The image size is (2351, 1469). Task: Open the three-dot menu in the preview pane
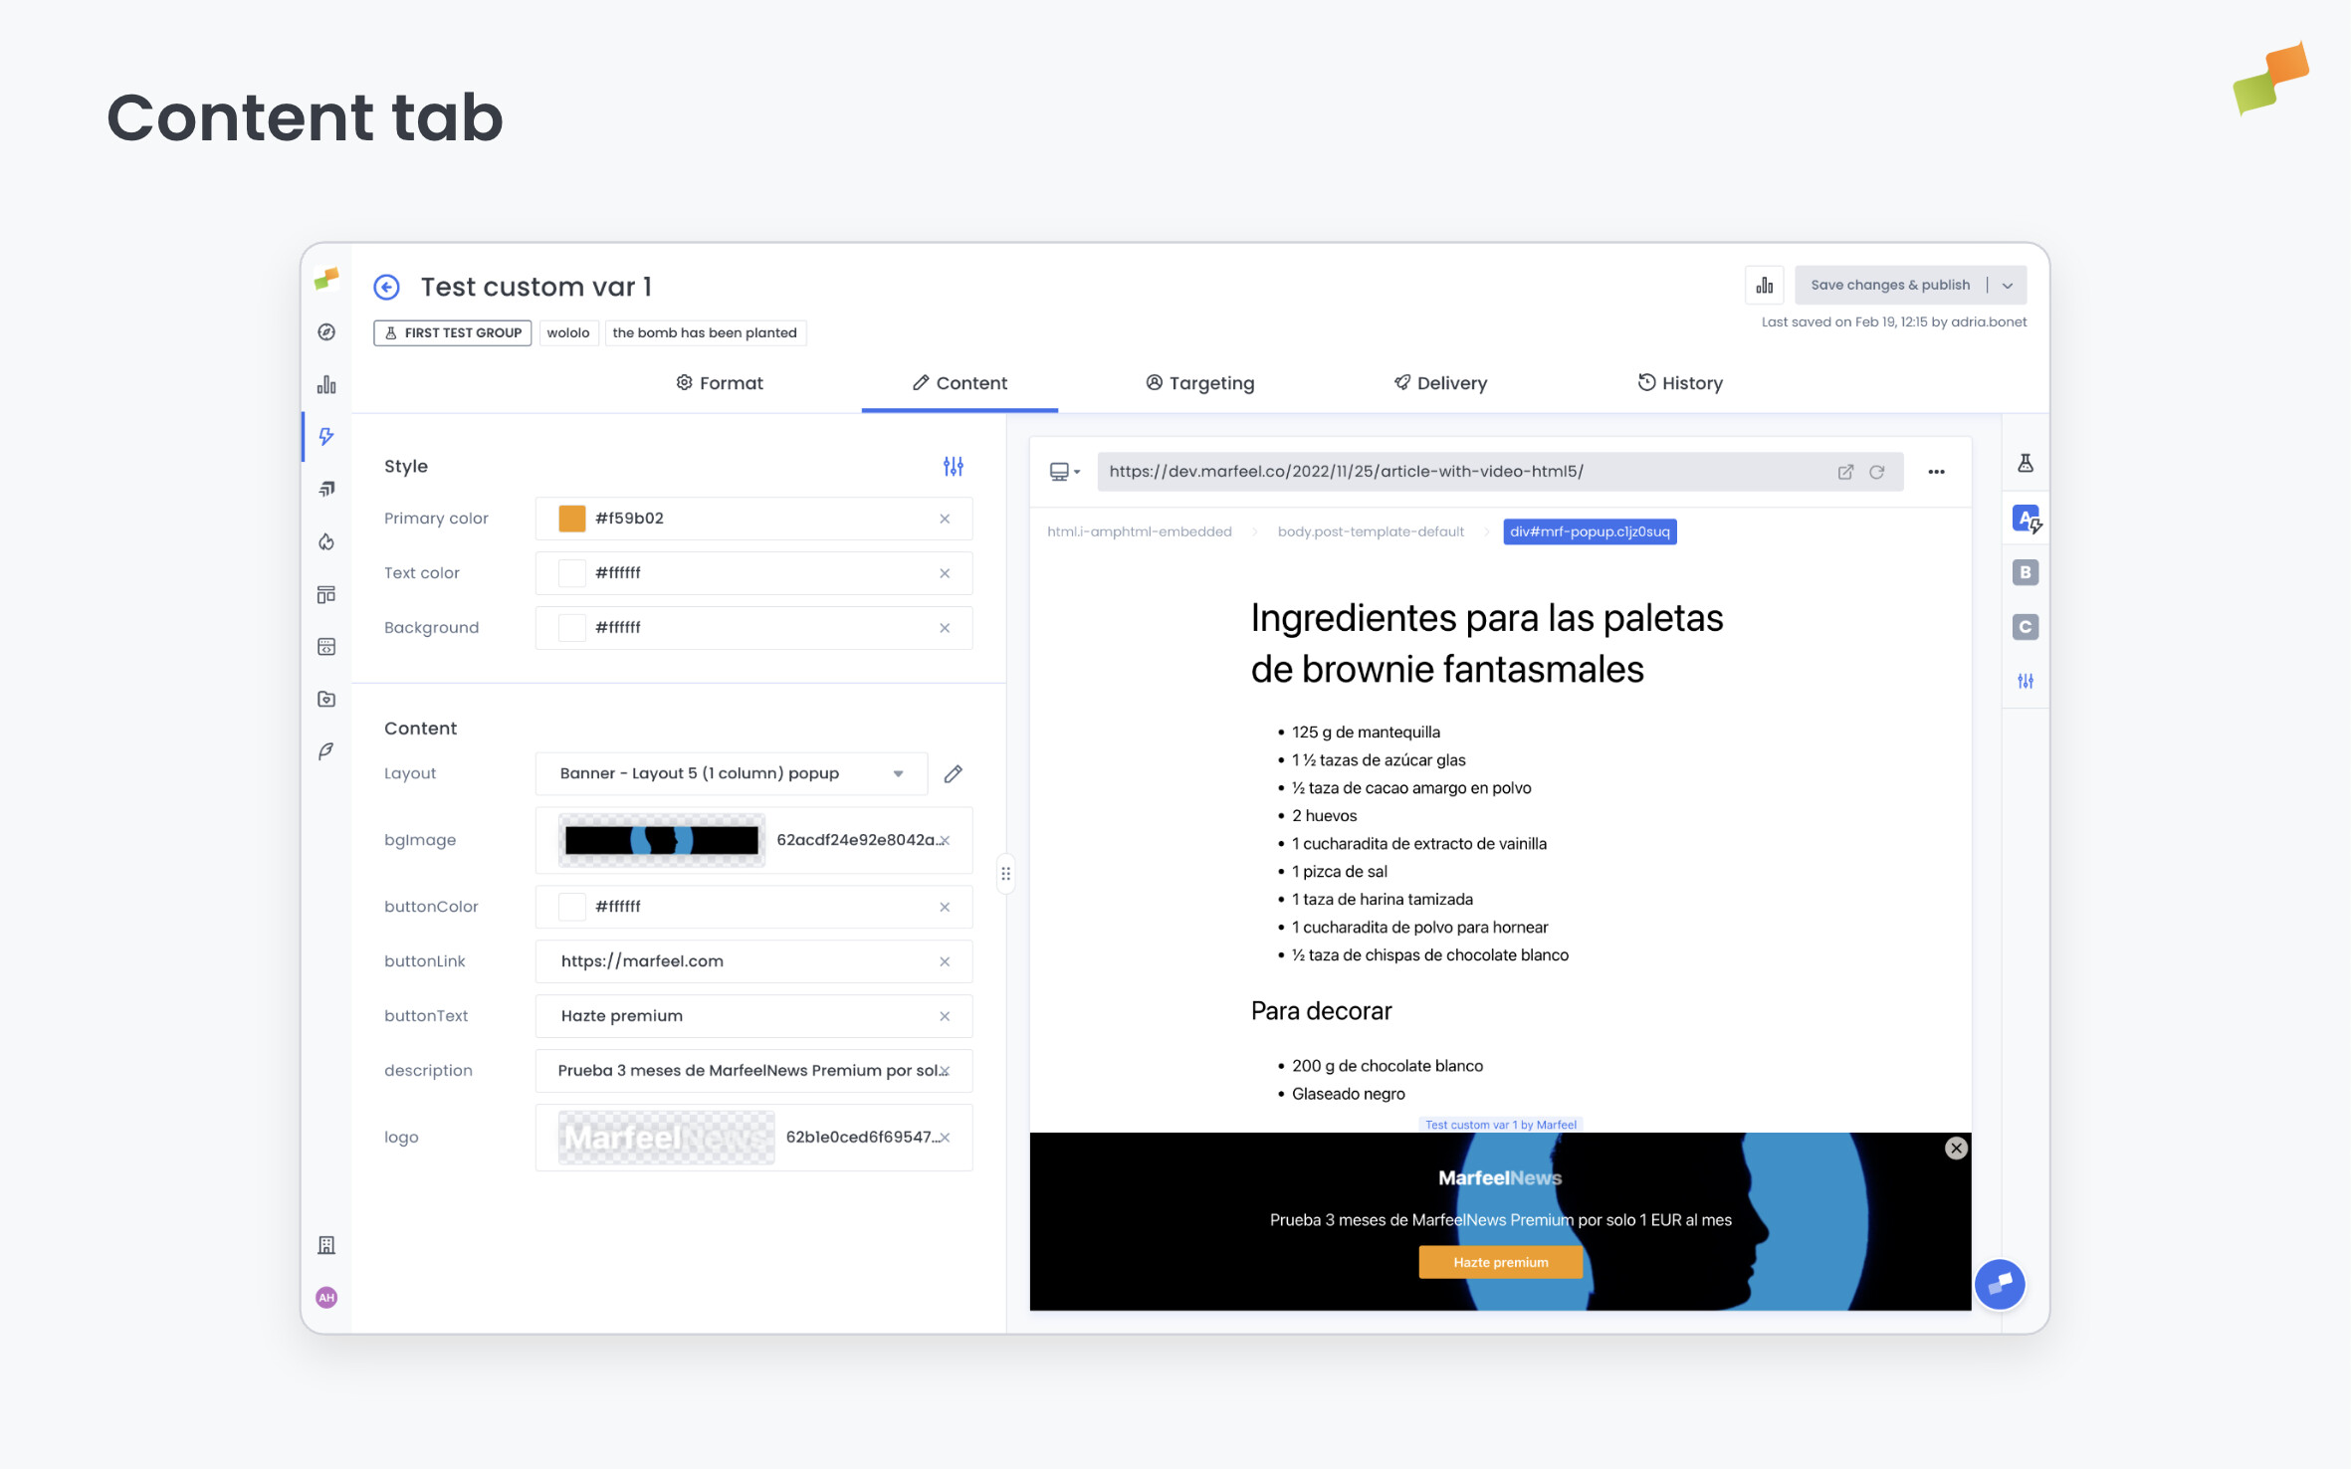point(1935,472)
